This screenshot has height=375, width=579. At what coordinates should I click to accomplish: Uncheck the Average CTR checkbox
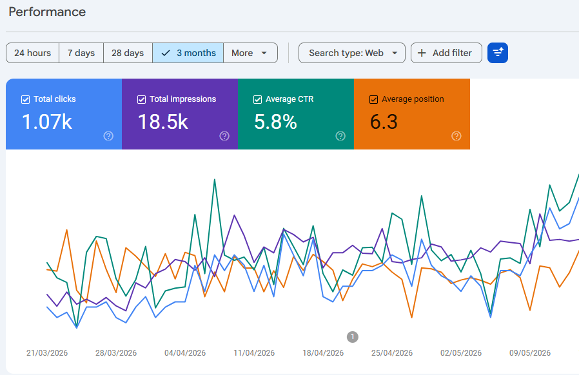tap(257, 99)
